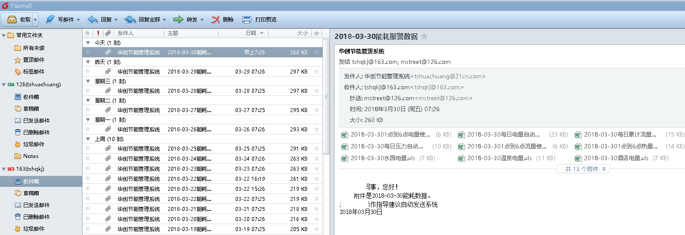Click the 写邮件 compose icon
Viewport: 685px width, 235px height.
(x=50, y=20)
